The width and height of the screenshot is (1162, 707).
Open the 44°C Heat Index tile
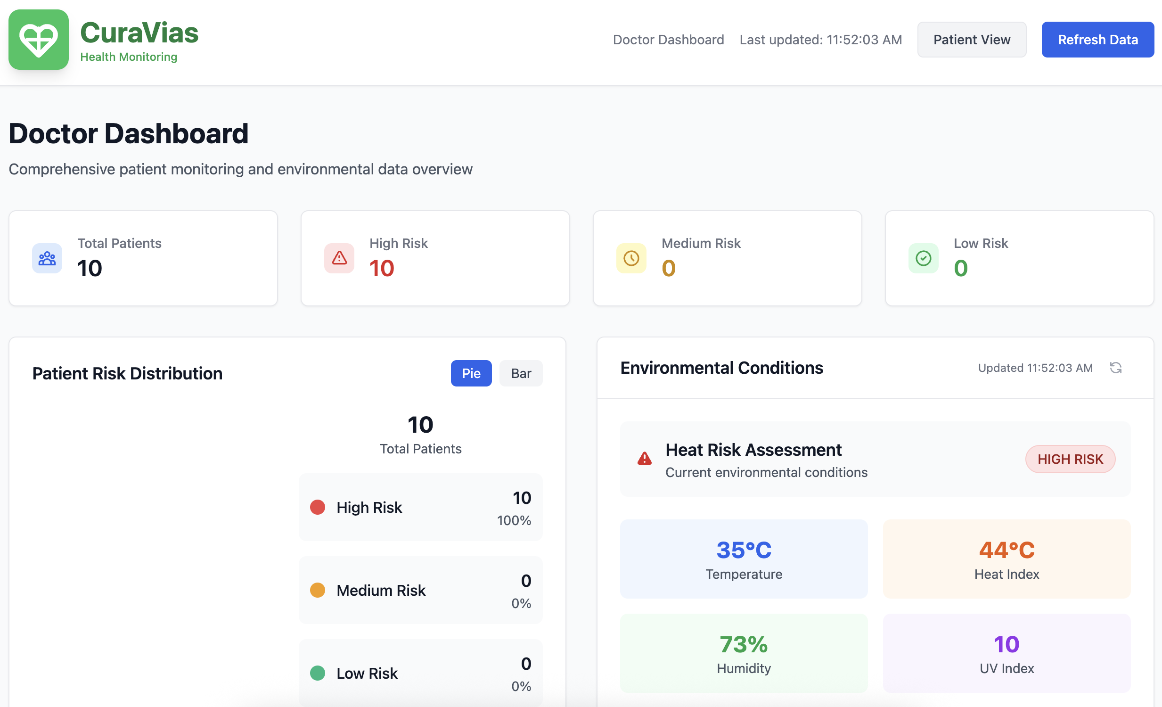(1007, 559)
